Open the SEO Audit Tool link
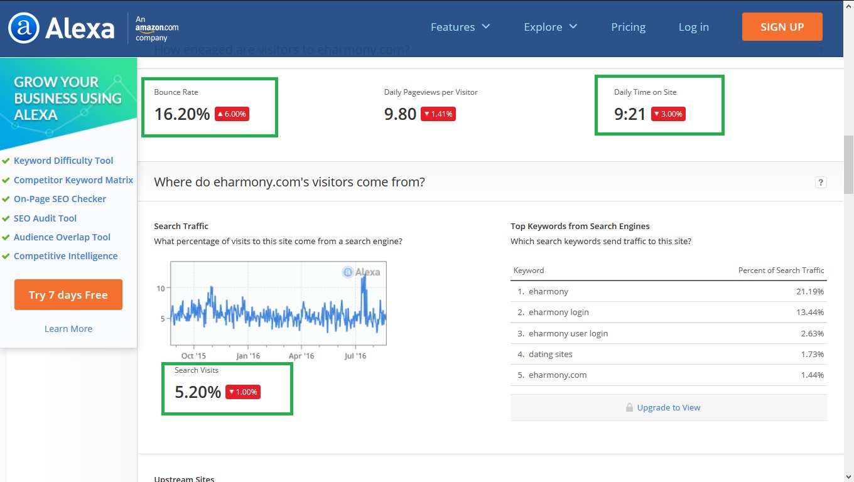This screenshot has height=482, width=854. [x=45, y=218]
